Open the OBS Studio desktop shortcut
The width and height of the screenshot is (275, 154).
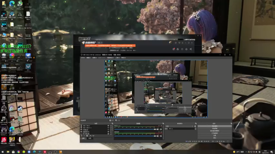[x=4, y=109]
